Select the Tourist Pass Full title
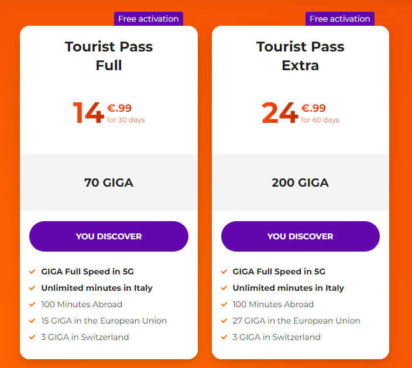This screenshot has height=368, width=412. tap(109, 56)
